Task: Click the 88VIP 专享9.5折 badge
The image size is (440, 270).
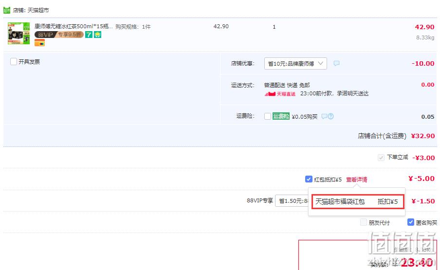Action: (59, 35)
